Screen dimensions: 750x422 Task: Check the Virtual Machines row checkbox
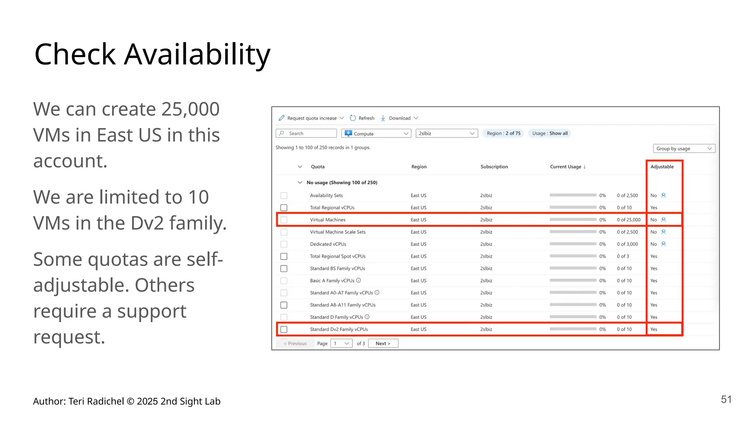pyautogui.click(x=284, y=220)
